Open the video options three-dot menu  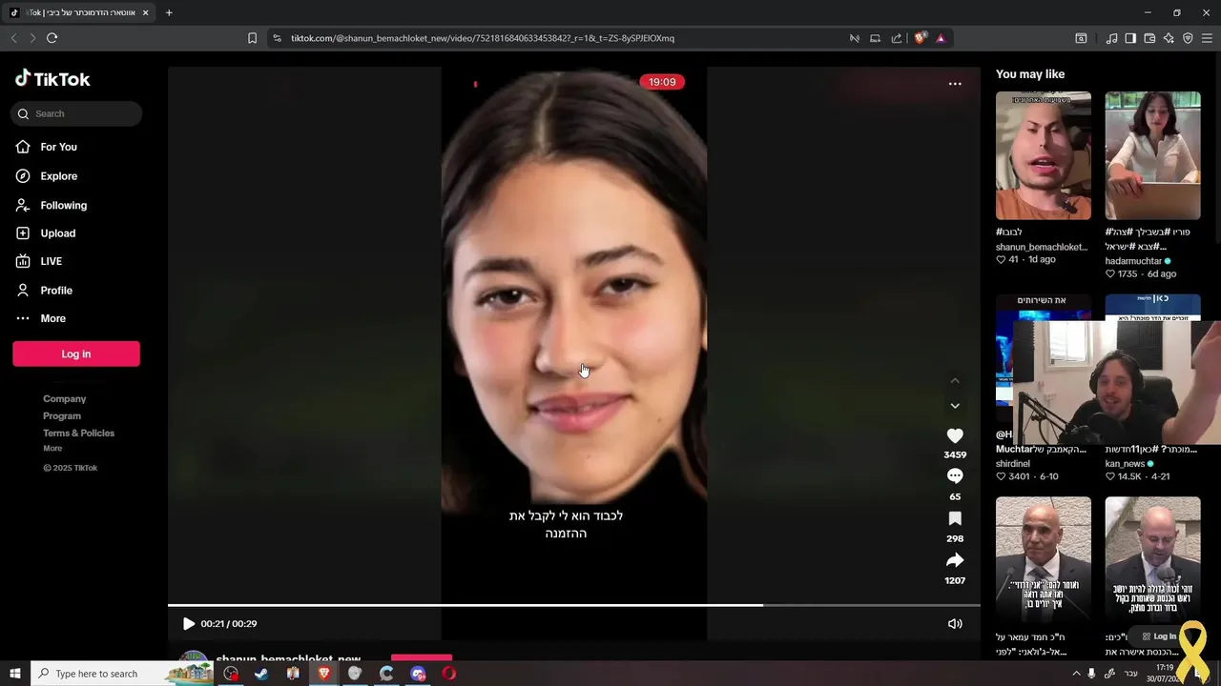[955, 84]
